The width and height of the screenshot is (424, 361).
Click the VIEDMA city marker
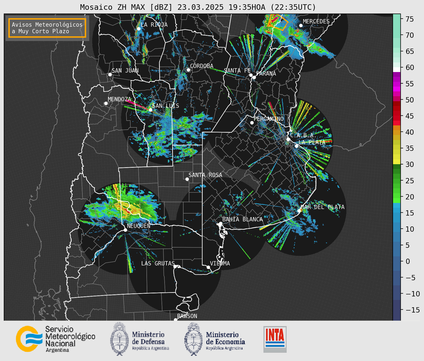[x=208, y=267]
